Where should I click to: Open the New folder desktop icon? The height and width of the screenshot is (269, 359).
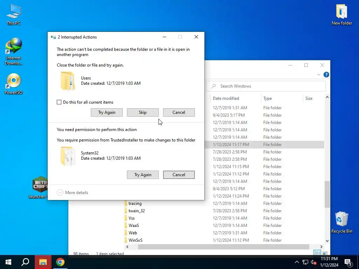[x=341, y=15]
